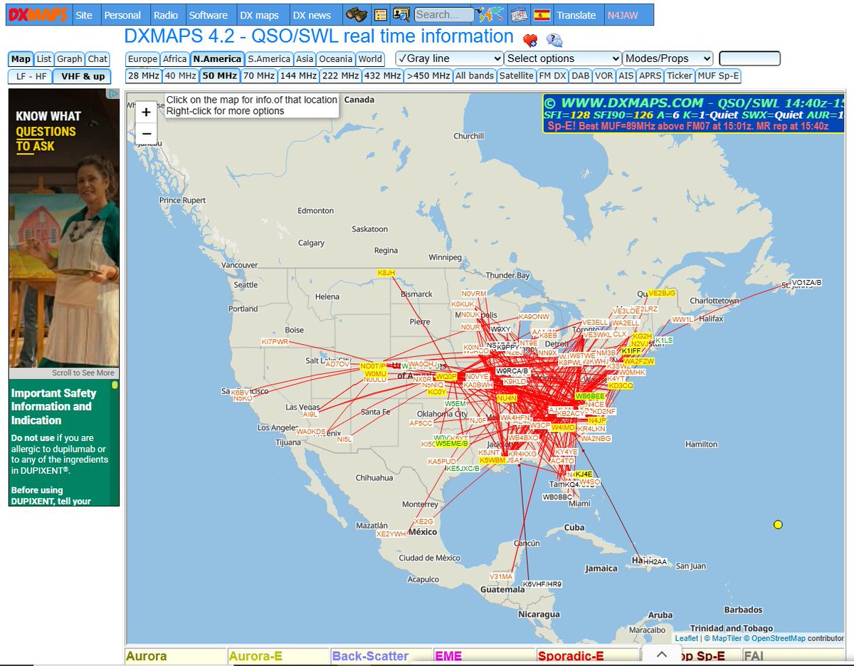Click the DXMAPS logo

(x=38, y=14)
